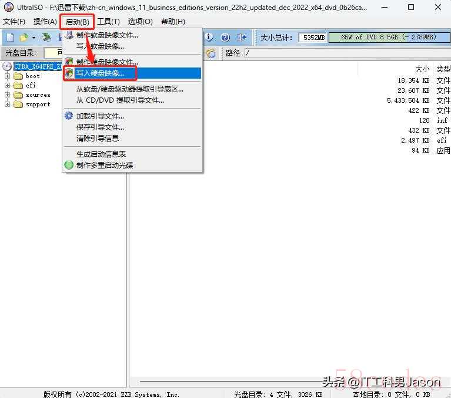Screen dimensions: 451x398
Task: Click status bar 光盘目录: 4 文件, 3026 KB
Action: point(278,394)
